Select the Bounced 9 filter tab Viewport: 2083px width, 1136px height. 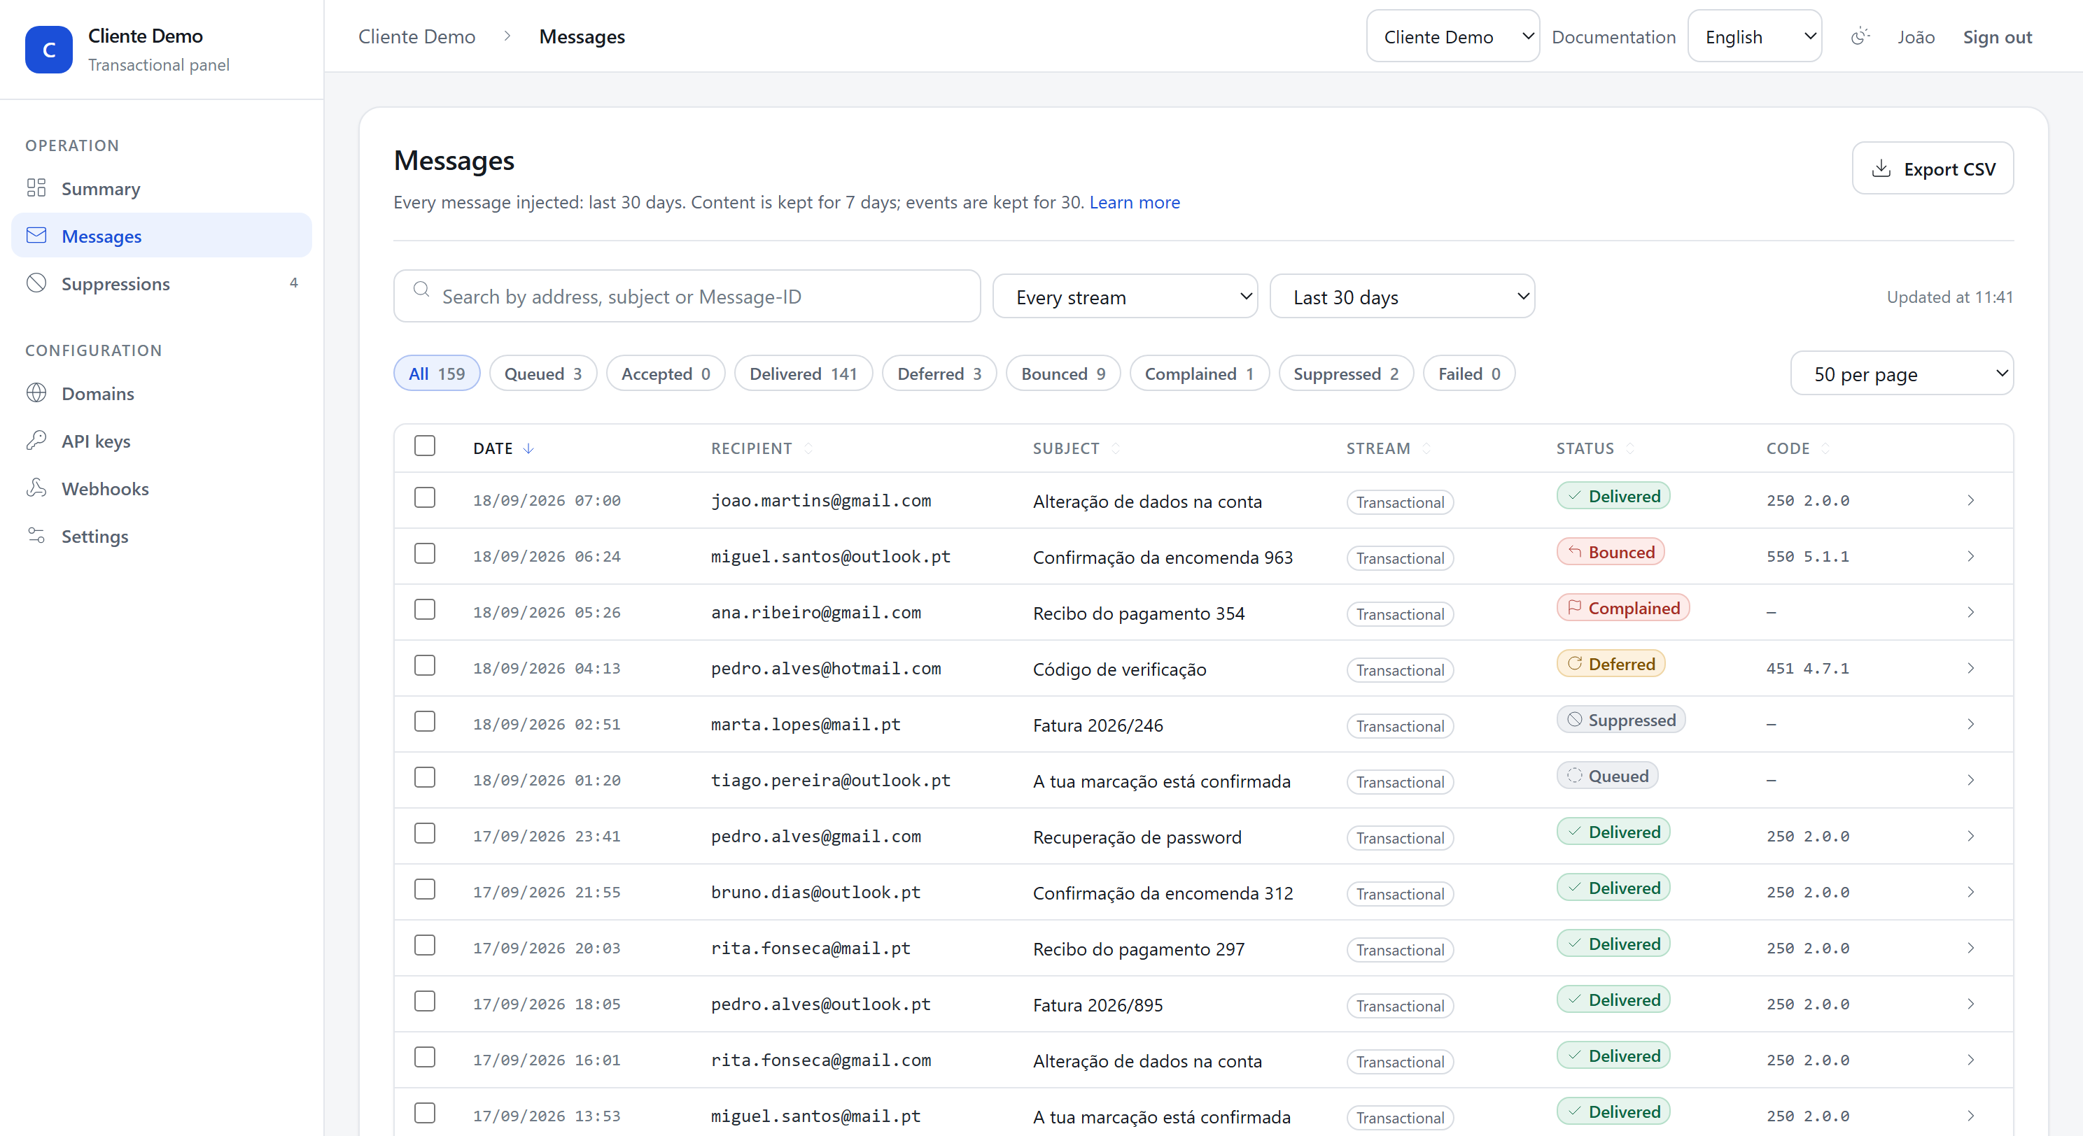pyautogui.click(x=1063, y=374)
